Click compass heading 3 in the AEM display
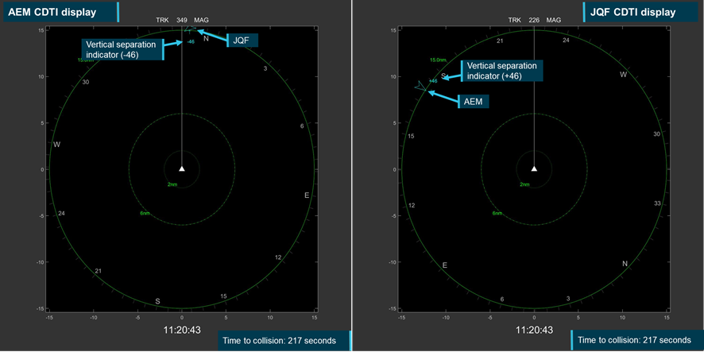The width and height of the screenshot is (704, 352). (265, 68)
